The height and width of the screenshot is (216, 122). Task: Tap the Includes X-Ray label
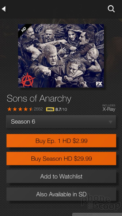tap(109, 108)
